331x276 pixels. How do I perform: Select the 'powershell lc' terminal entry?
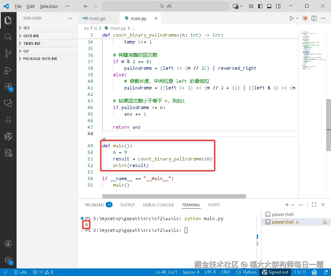coord(296,222)
